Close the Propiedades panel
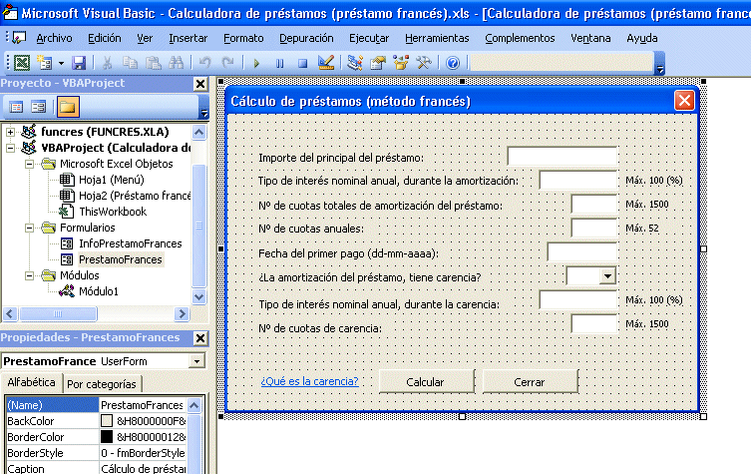 (200, 338)
